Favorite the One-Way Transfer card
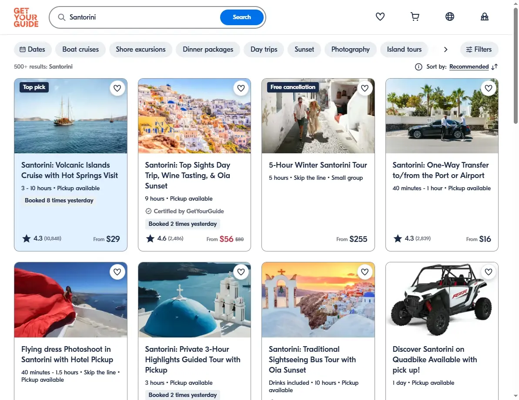Screen dimensions: 519x400 click(489, 88)
